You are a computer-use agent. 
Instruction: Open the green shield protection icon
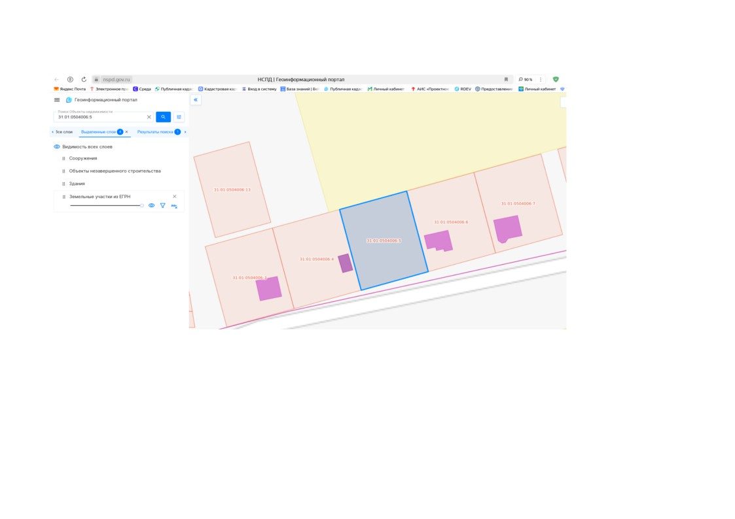[x=556, y=80]
